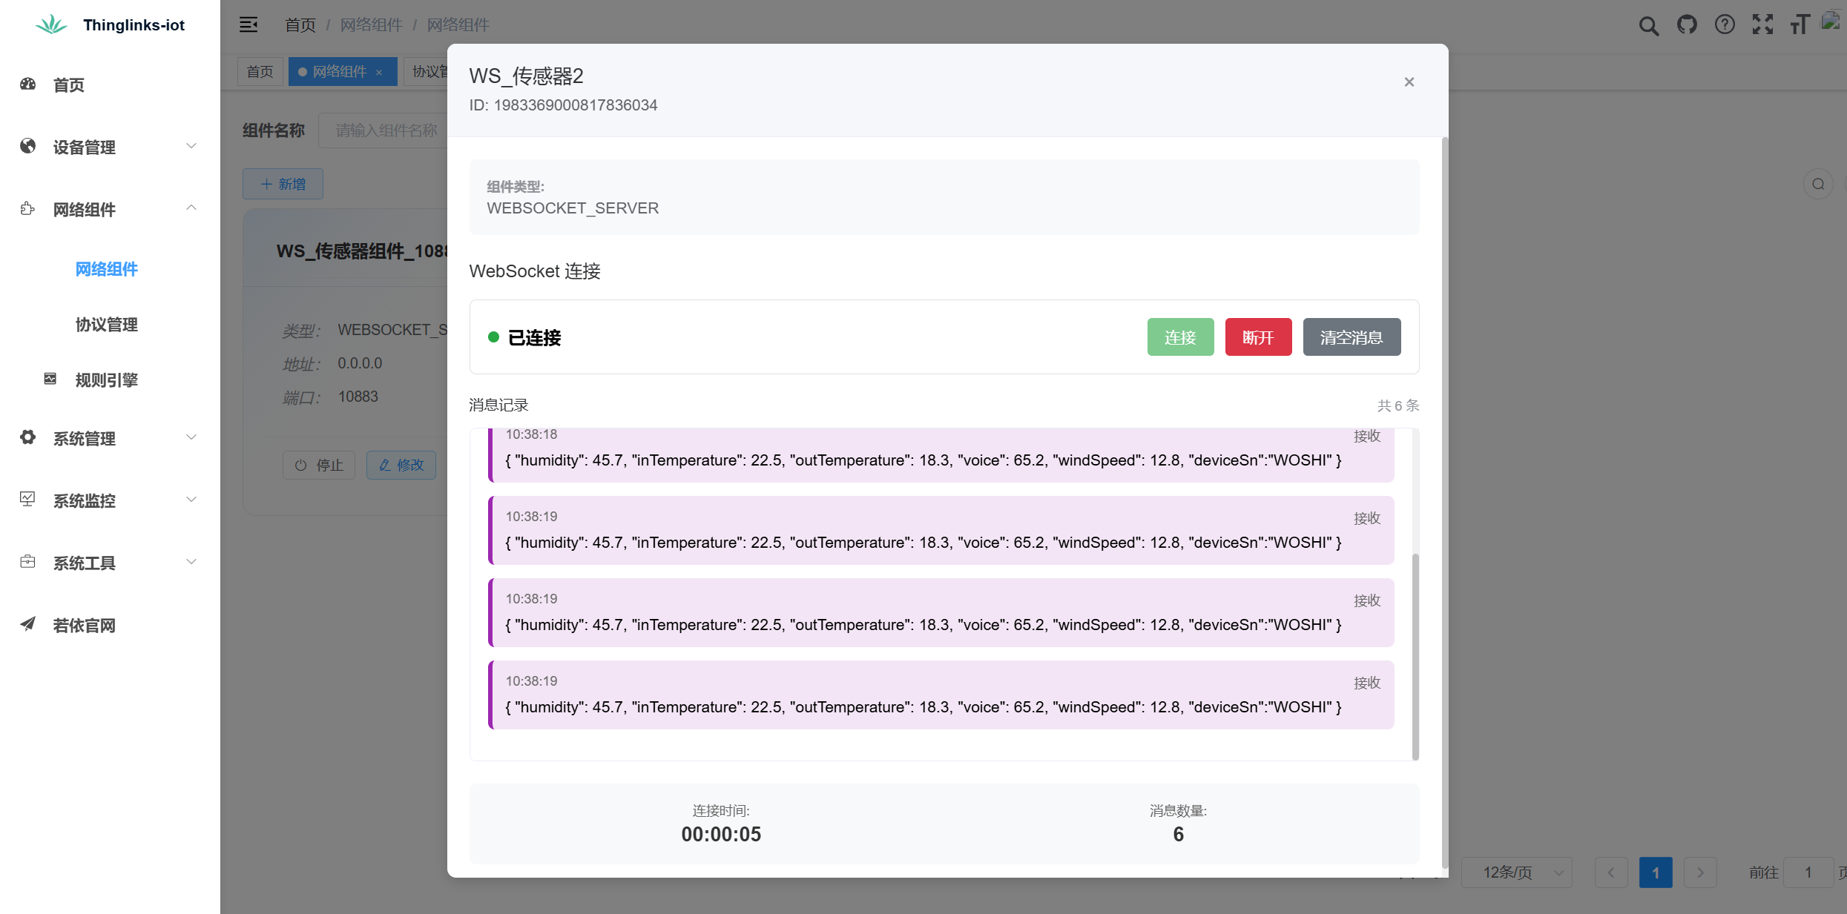Screen dimensions: 1847x914
Task: Open the 12条/页 page size dropdown
Action: coord(1516,872)
